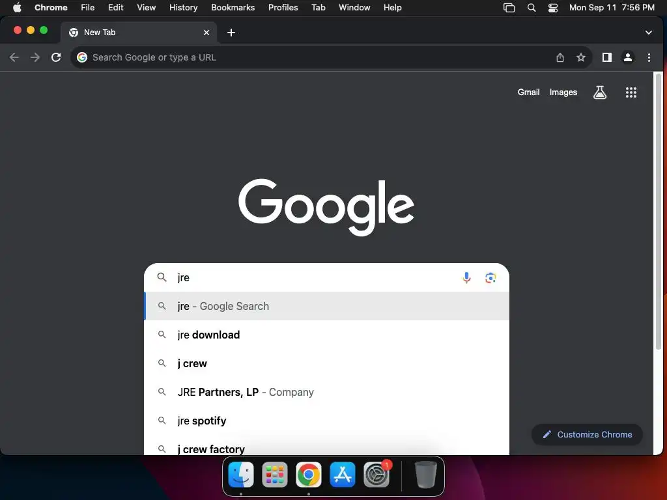
Task: Choose 'JRE Partners, LP' suggestion
Action: pos(327,392)
